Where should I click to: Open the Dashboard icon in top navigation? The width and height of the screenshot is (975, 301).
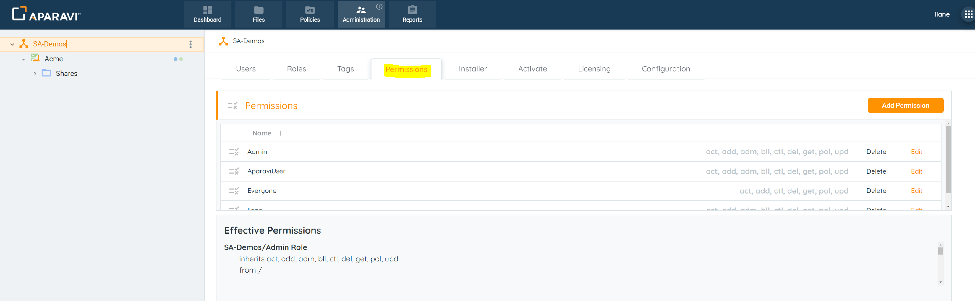coord(207,10)
